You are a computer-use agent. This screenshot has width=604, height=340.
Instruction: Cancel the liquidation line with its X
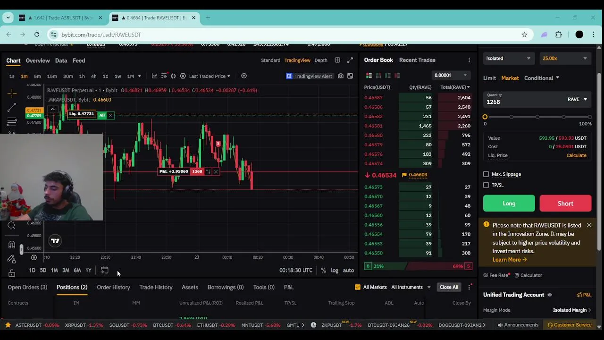click(110, 115)
